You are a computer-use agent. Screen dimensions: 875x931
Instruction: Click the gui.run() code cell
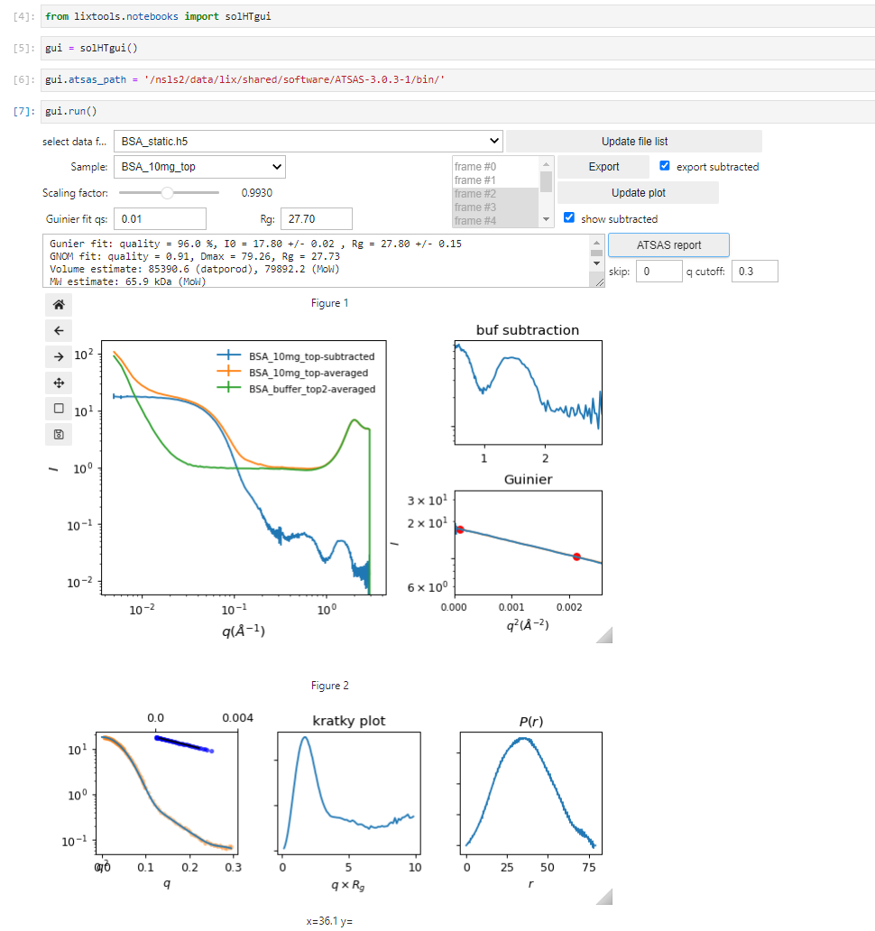click(x=457, y=112)
